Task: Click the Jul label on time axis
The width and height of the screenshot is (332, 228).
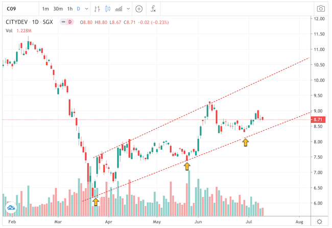Action: pos(249,222)
